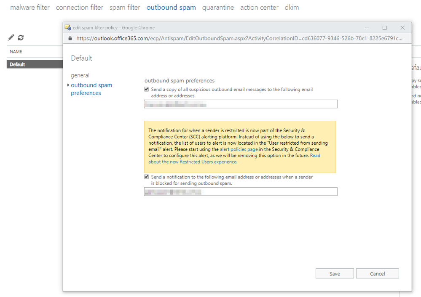Click the blocked sender notification email field
Image resolution: width=421 pixels, height=297 pixels.
[241, 191]
